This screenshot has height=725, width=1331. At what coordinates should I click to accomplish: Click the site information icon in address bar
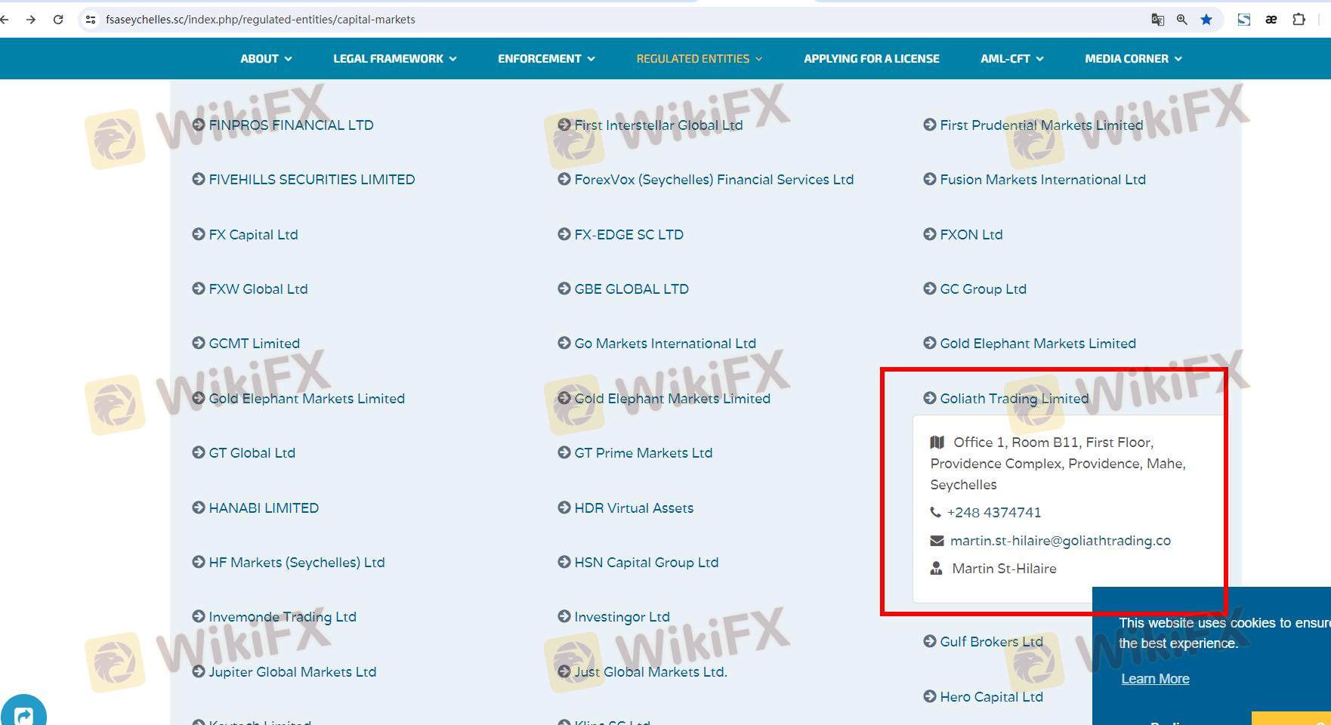(91, 20)
